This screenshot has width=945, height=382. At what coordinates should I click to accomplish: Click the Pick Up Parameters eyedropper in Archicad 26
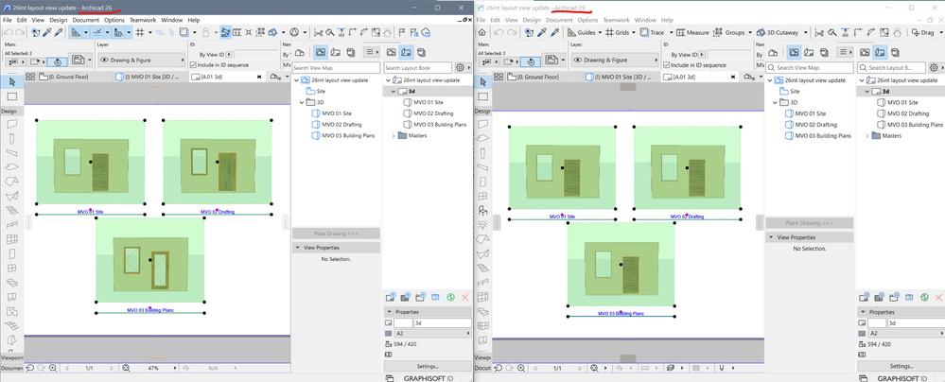47,32
